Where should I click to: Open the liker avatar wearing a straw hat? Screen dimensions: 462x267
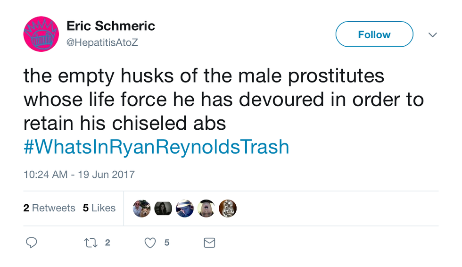(x=185, y=208)
